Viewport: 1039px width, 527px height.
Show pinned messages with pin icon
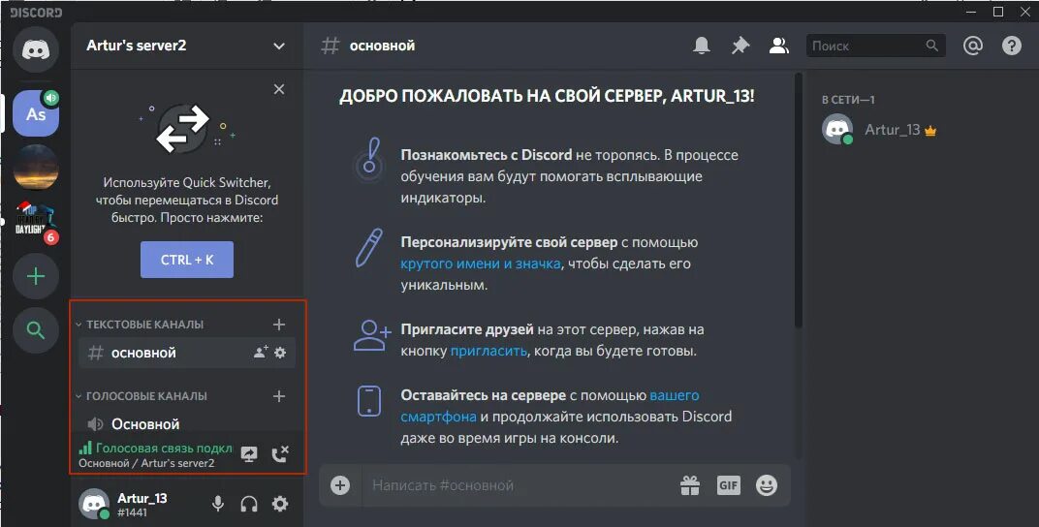pyautogui.click(x=740, y=46)
